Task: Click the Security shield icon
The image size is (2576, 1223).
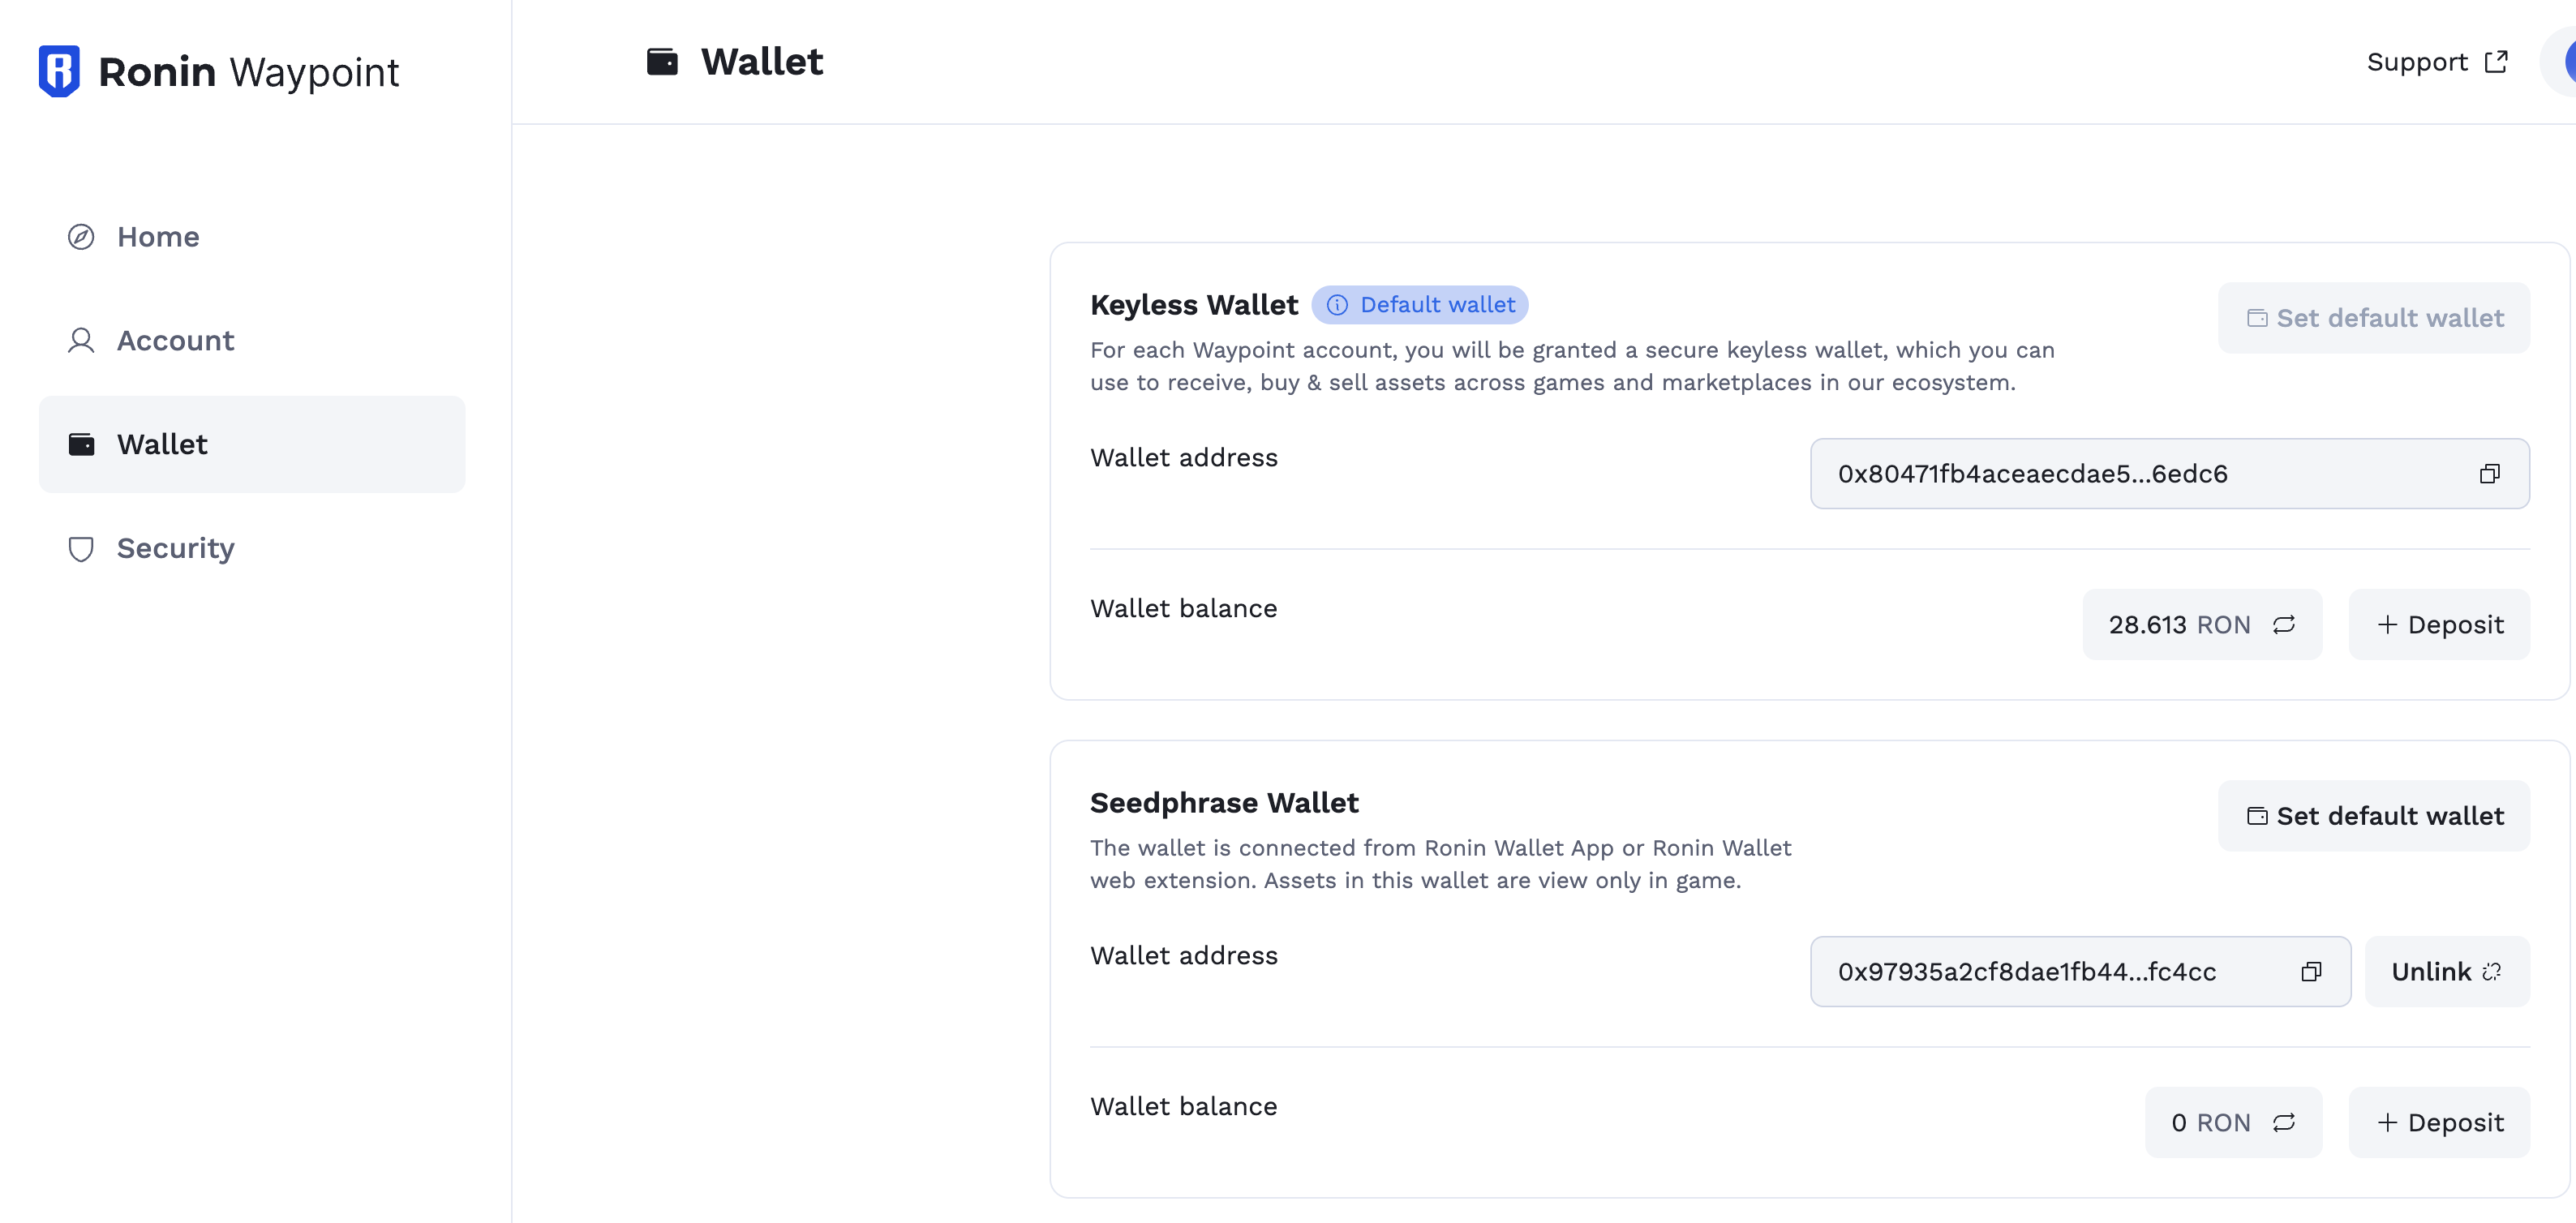Action: click(81, 548)
